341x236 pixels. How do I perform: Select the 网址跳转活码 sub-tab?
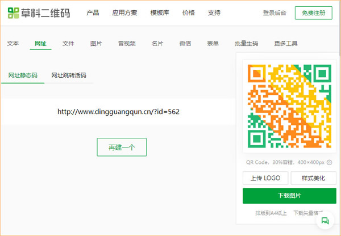(x=69, y=75)
